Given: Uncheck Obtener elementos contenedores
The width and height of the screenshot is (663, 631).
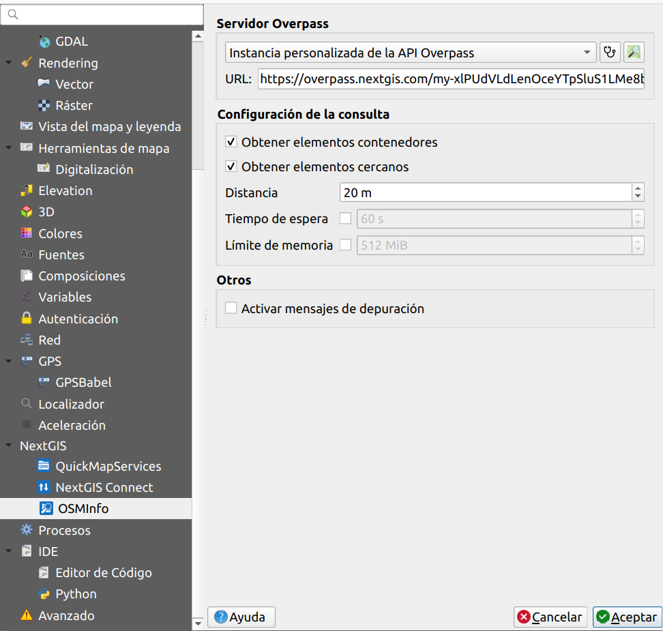Looking at the screenshot, I should coord(231,142).
